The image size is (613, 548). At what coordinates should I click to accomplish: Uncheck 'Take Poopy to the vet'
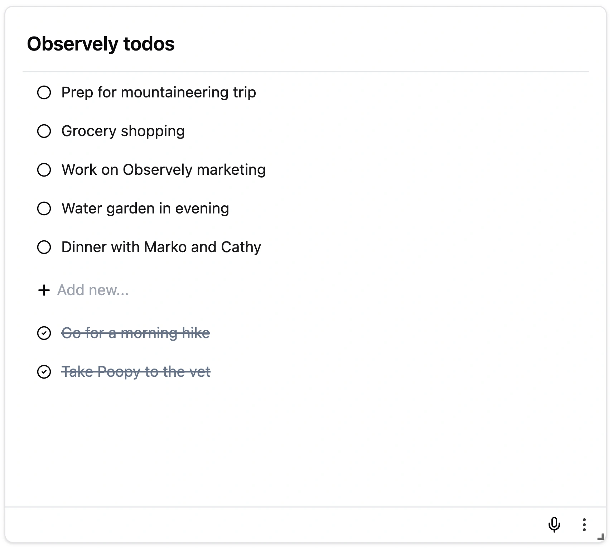coord(44,372)
